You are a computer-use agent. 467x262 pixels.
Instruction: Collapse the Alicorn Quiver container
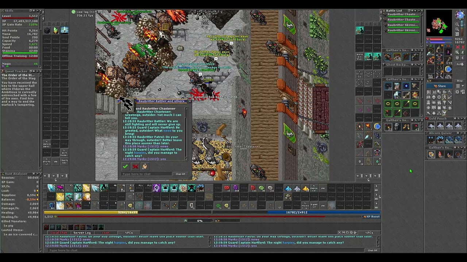click(x=462, y=133)
